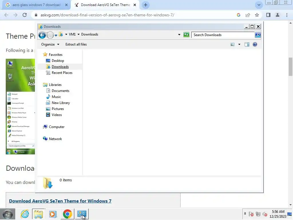293x220 pixels.
Task: Click the askvg.com address bar URL
Action: pos(108,15)
